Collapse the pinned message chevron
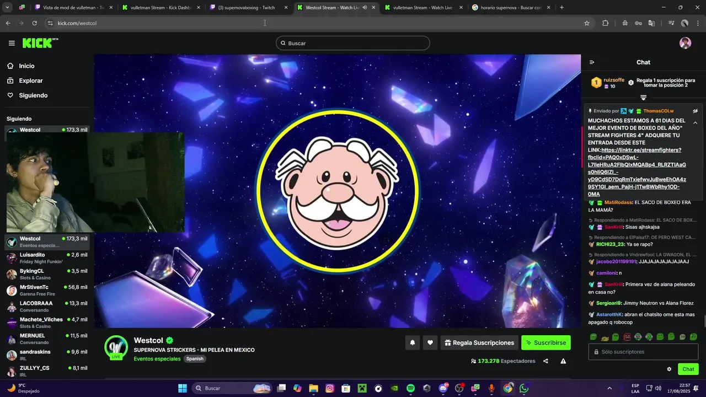The image size is (706, 397). coord(695,122)
